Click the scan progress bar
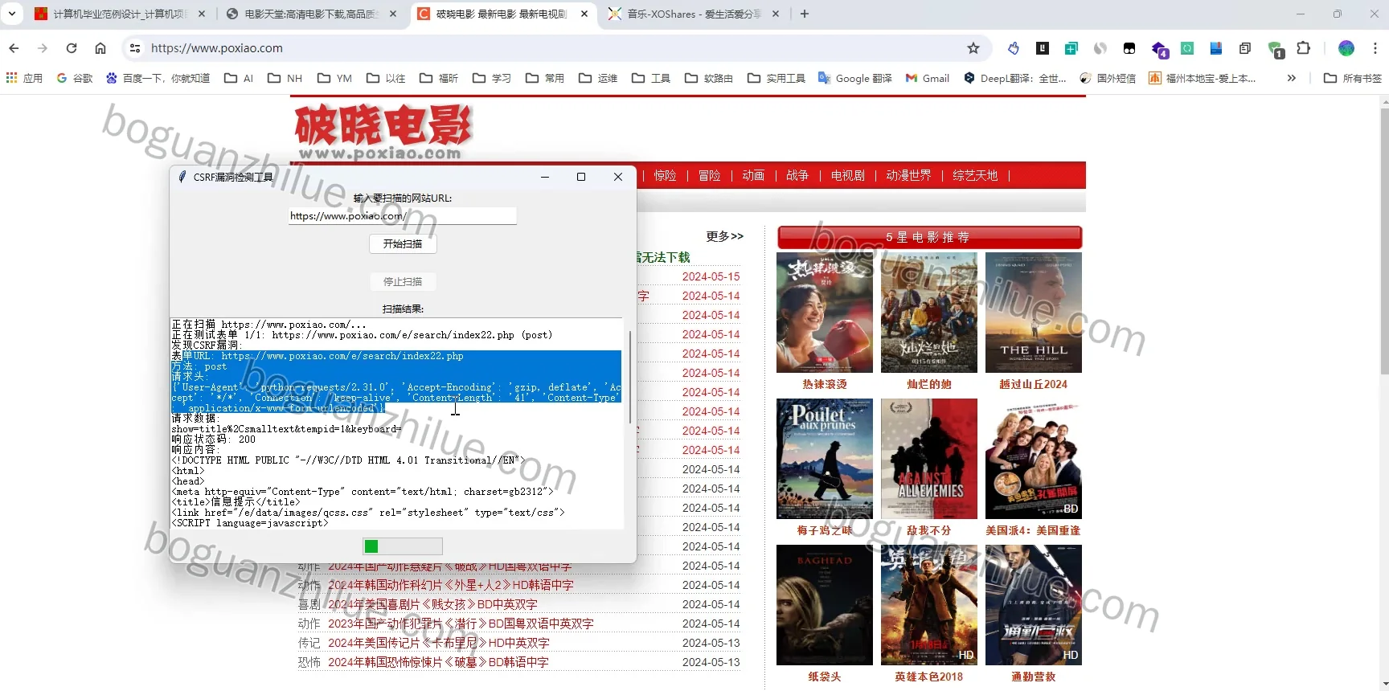This screenshot has width=1389, height=691. pos(403,546)
